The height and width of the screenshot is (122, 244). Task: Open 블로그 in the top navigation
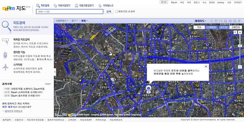pyautogui.click(x=197, y=2)
